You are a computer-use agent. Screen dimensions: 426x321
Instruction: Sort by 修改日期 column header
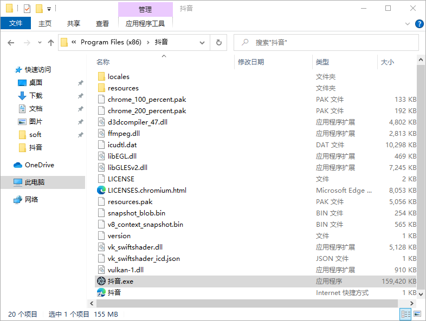pyautogui.click(x=251, y=62)
